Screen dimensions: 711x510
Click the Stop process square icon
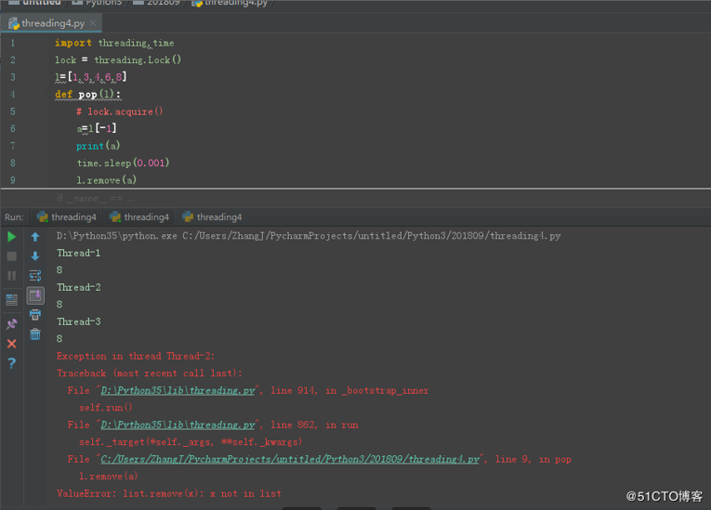pyautogui.click(x=12, y=256)
